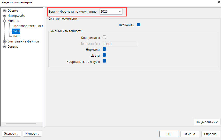Image resolution: width=221 pixels, height=140 pixels.
Task: Open help via the Справка button
Action: pyautogui.click(x=211, y=134)
